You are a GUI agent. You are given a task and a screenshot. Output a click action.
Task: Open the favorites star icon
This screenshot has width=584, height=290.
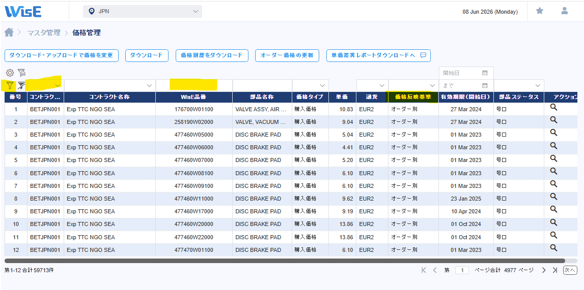pos(539,11)
